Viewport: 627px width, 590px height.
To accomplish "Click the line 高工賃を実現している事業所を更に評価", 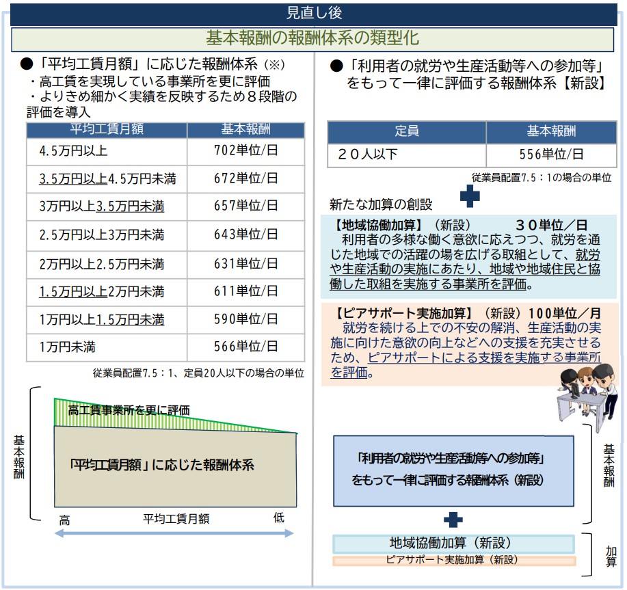I will click(150, 81).
